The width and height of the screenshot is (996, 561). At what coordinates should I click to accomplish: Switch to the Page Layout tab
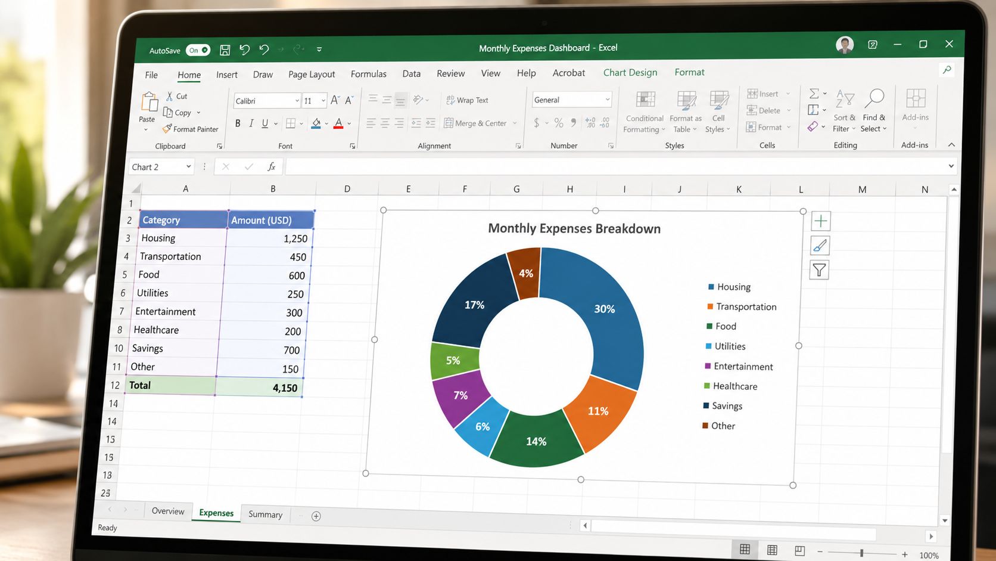pyautogui.click(x=312, y=74)
